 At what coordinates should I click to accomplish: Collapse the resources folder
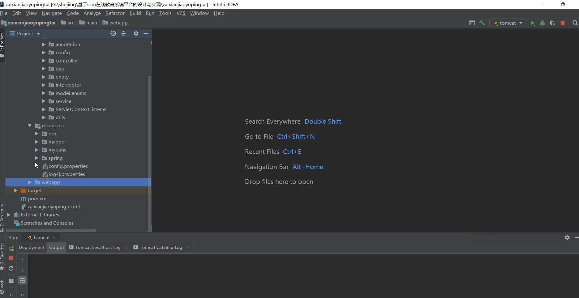[30, 126]
